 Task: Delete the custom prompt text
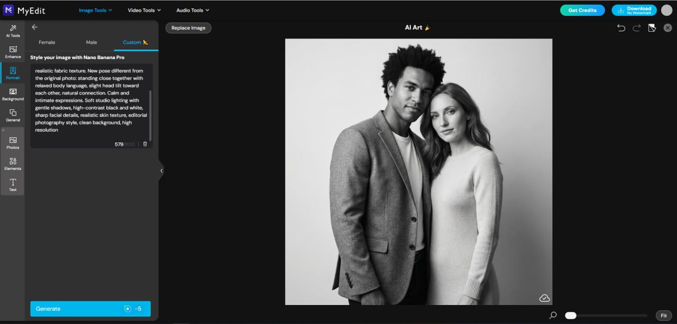tap(145, 143)
